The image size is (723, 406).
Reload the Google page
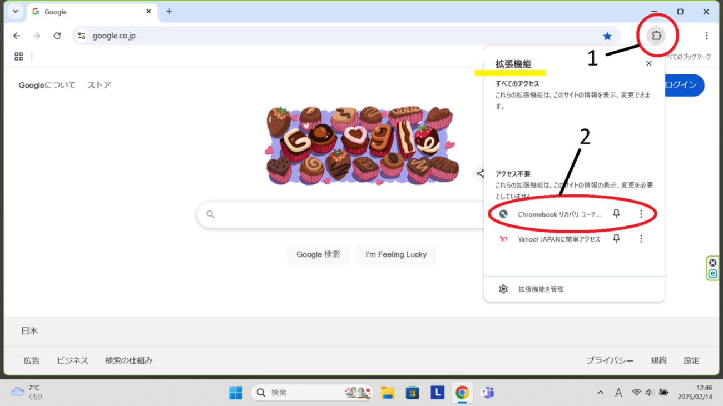[57, 36]
